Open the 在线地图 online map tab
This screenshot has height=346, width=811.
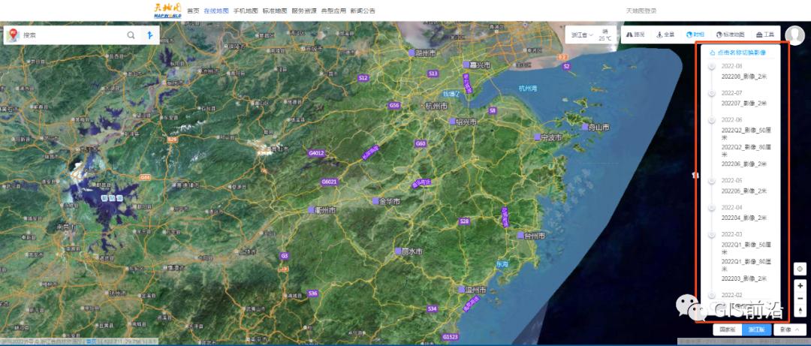216,11
